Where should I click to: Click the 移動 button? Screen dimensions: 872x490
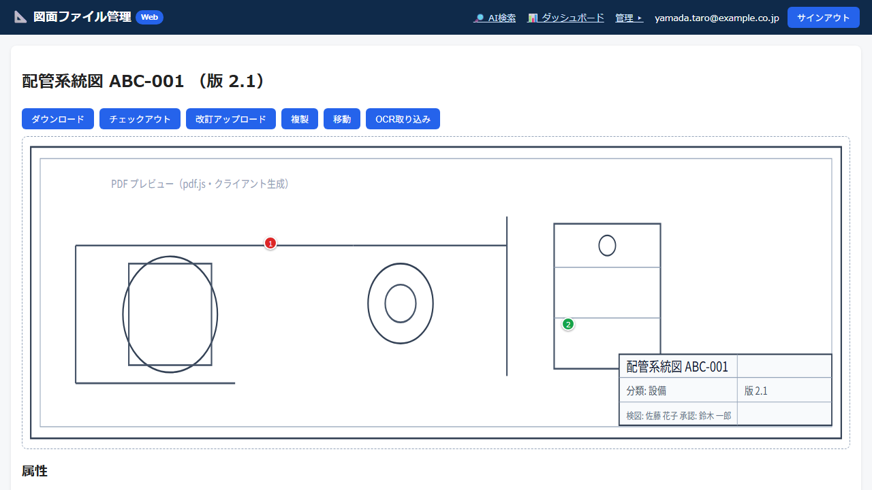pyautogui.click(x=342, y=118)
